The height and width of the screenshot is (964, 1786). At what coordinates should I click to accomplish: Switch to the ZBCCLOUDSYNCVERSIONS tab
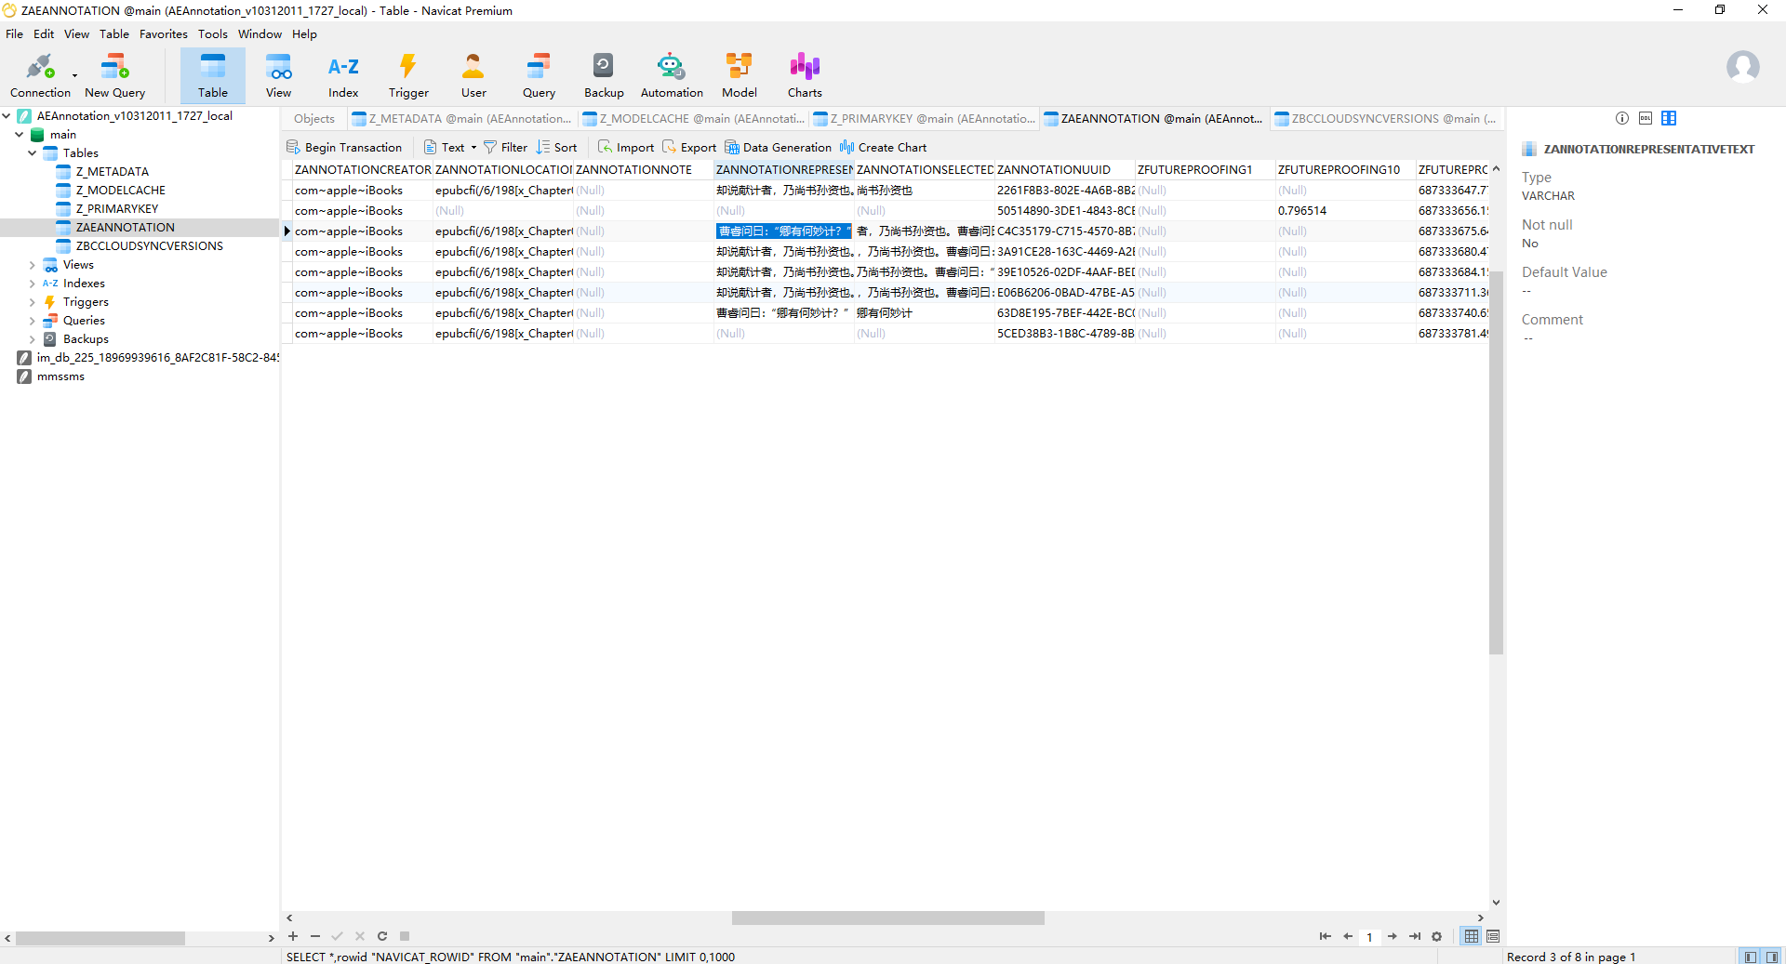1386,119
